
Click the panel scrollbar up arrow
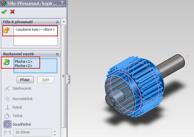point(64,22)
